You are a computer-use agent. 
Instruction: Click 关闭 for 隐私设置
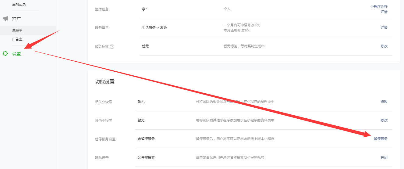384,157
